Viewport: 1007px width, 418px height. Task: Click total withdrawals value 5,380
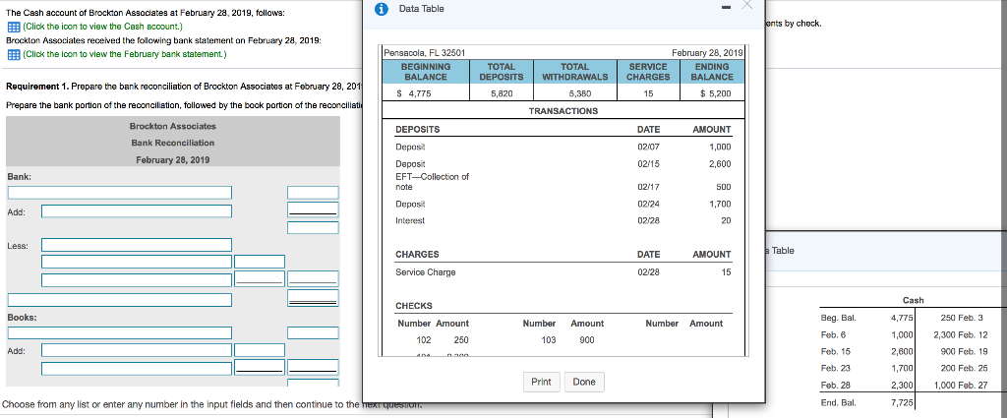pos(580,93)
